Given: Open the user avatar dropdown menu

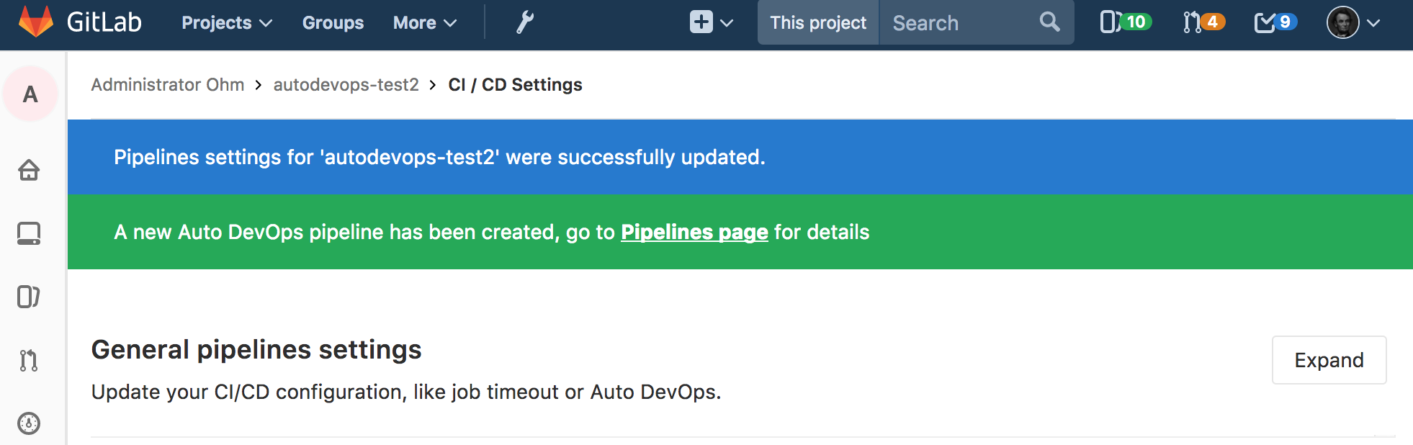Looking at the screenshot, I should pyautogui.click(x=1353, y=22).
